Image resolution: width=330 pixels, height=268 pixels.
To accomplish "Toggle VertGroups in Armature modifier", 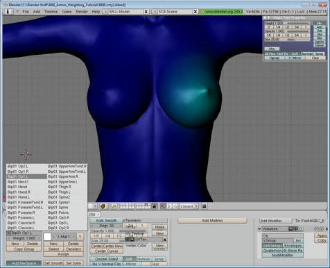I will 272,246.
